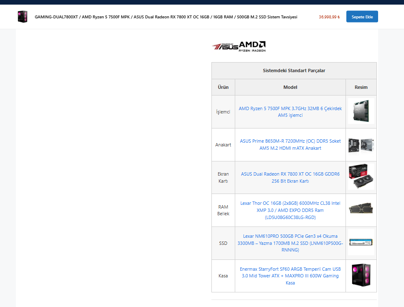Click the 36.998,99 ₺ price
Image resolution: width=404 pixels, height=307 pixels.
329,17
